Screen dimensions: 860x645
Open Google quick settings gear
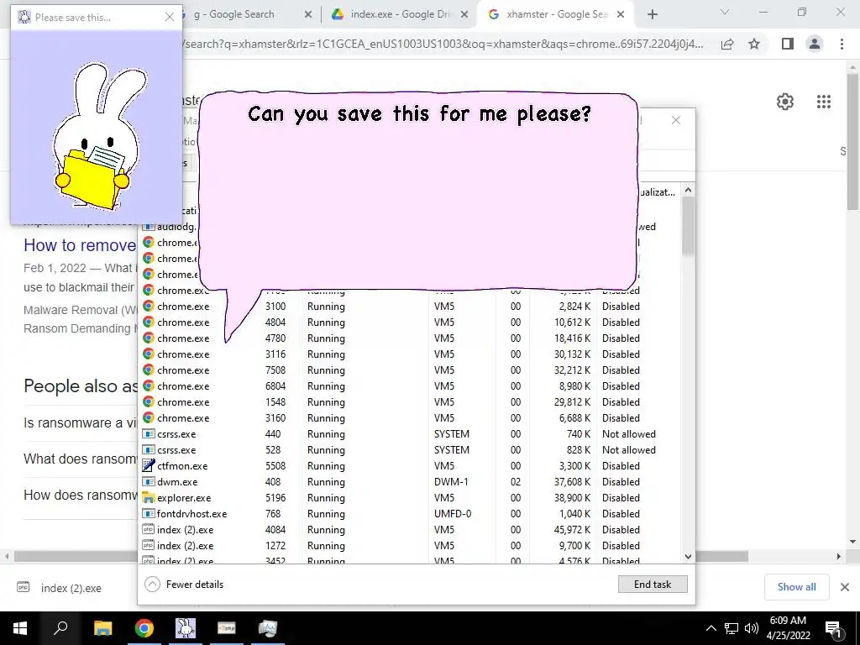[785, 102]
